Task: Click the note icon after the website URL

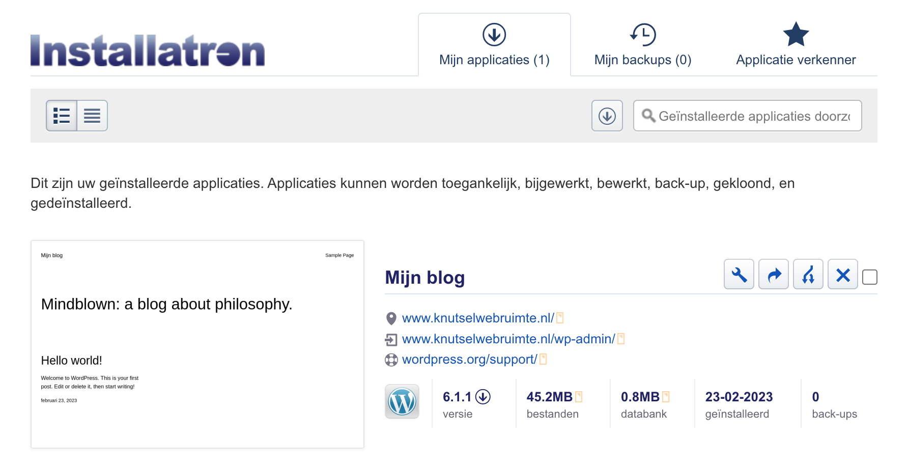Action: click(x=560, y=318)
